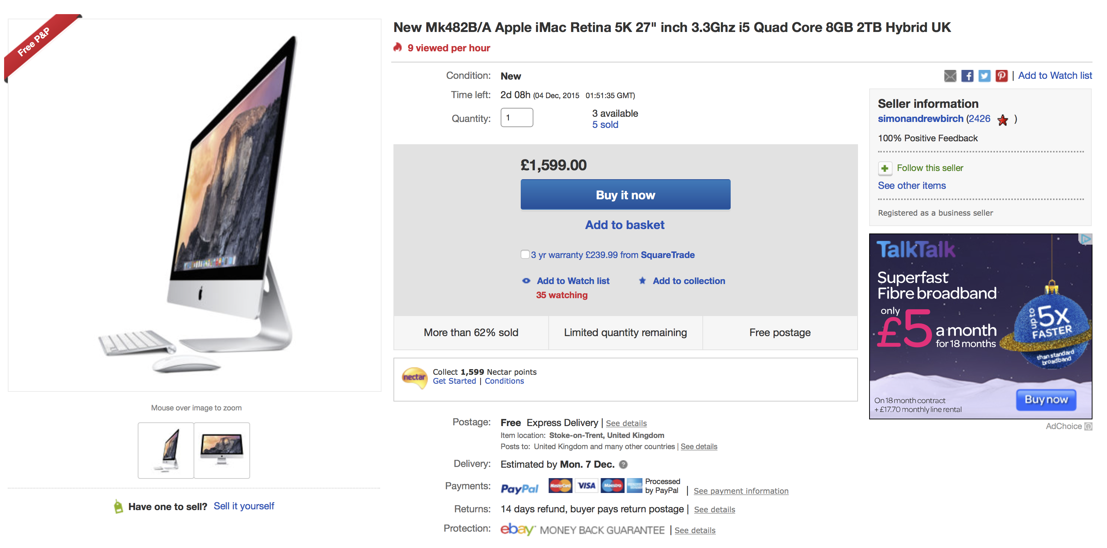The image size is (1107, 548).
Task: Click the seller's red feedback star
Action: pyautogui.click(x=1002, y=120)
